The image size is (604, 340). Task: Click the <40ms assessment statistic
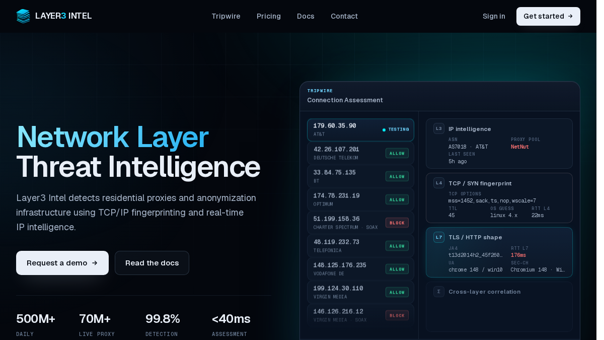click(231, 319)
